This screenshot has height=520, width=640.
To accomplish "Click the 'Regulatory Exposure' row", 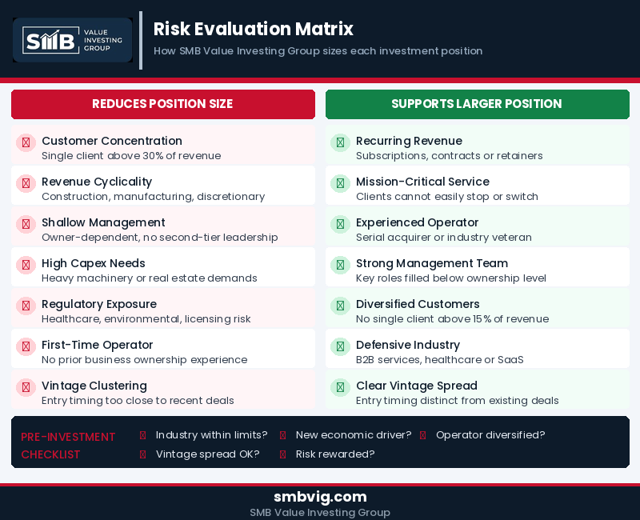I will coord(163,310).
